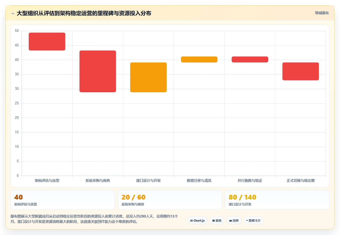Viewport: 340px width, 235px height.
Task: Select the orange 接口设计与开发 bar
Action: [148, 77]
